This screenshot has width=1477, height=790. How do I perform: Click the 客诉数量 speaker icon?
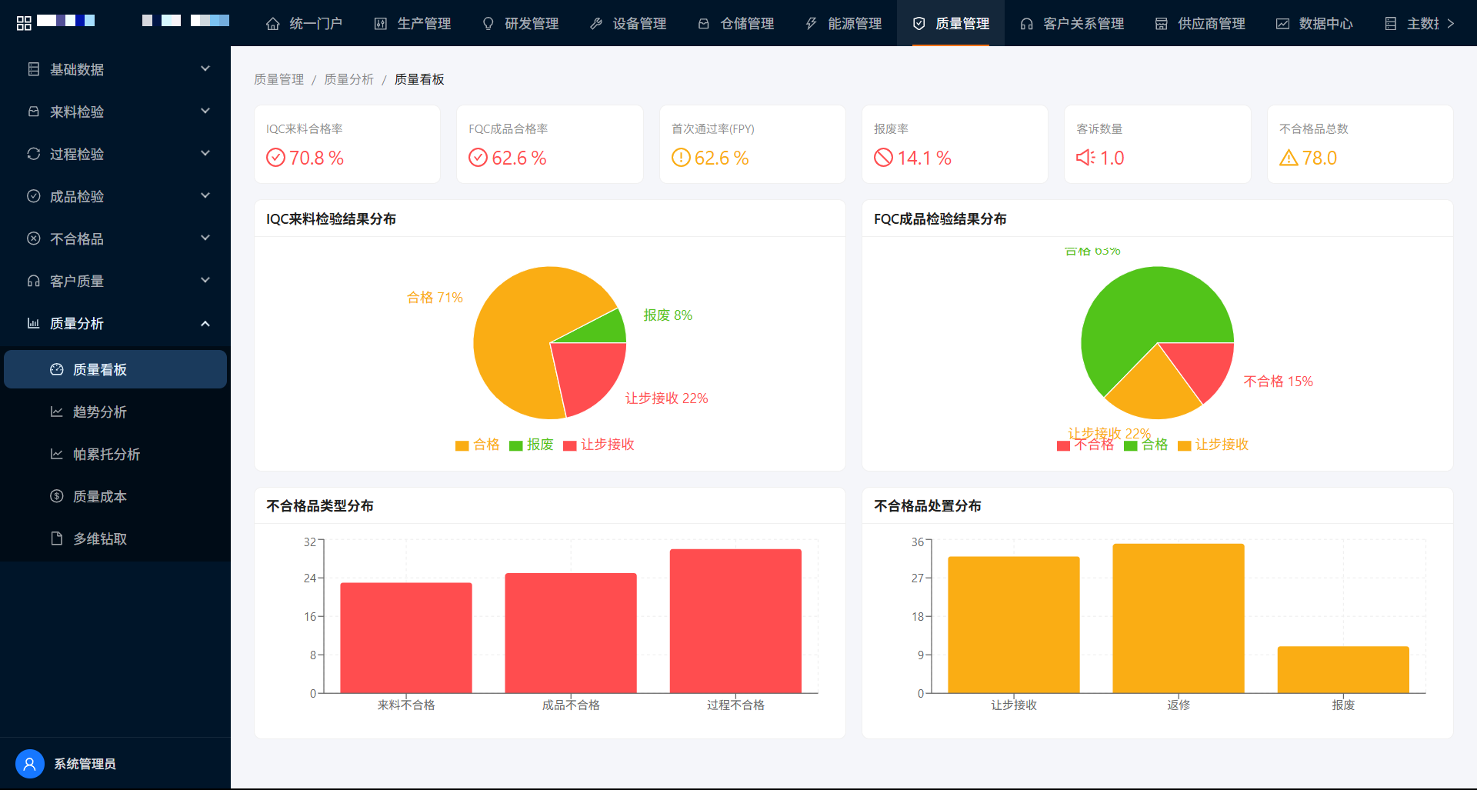coord(1085,158)
